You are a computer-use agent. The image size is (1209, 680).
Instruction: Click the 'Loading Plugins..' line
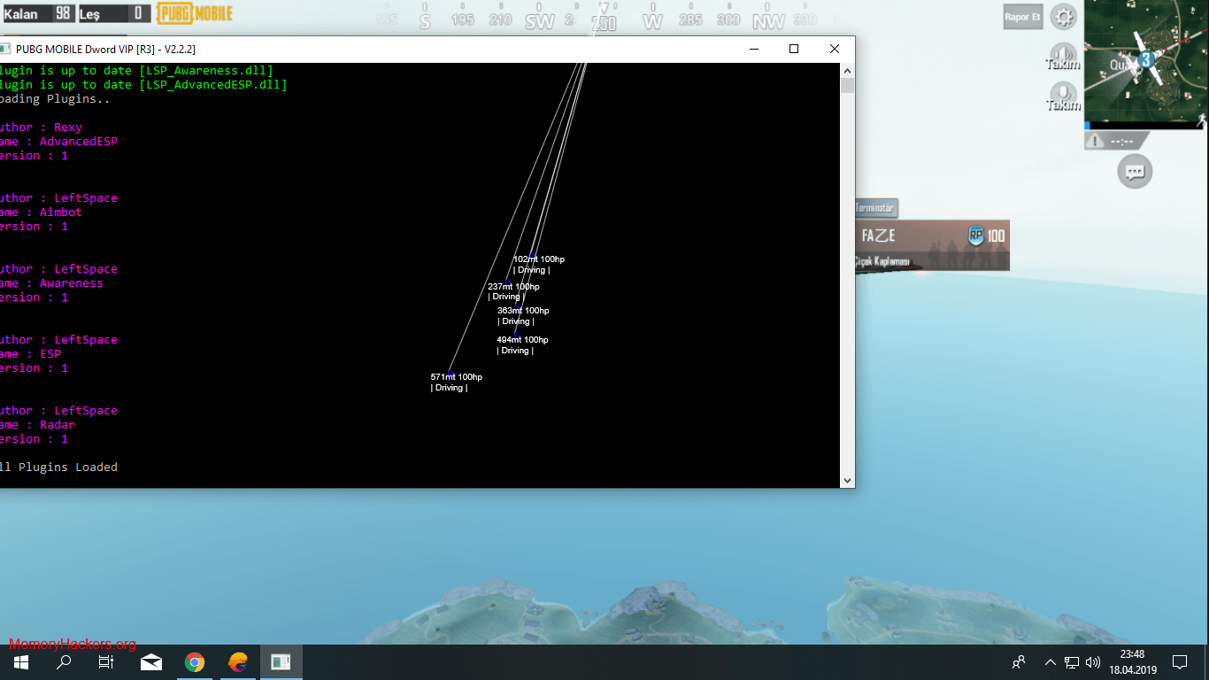[55, 99]
